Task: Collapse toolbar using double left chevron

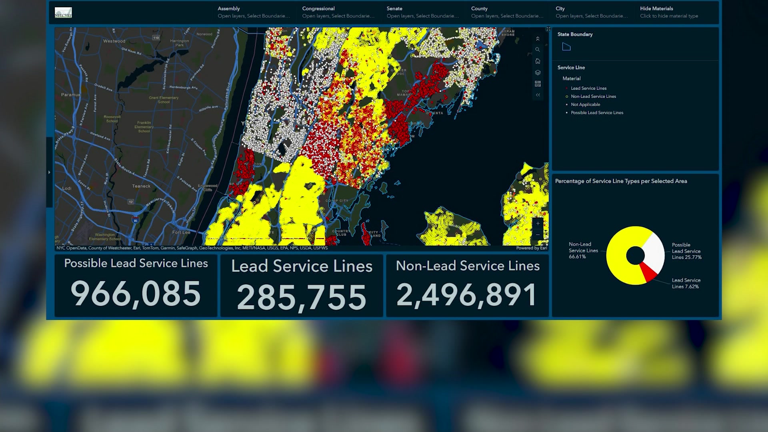Action: 538,95
